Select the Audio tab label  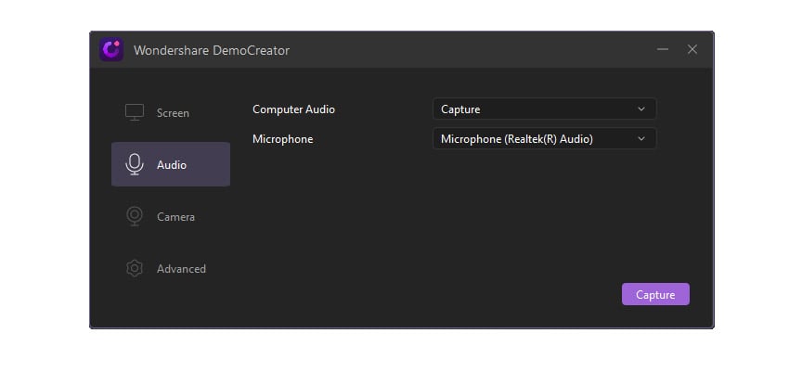[x=172, y=165]
